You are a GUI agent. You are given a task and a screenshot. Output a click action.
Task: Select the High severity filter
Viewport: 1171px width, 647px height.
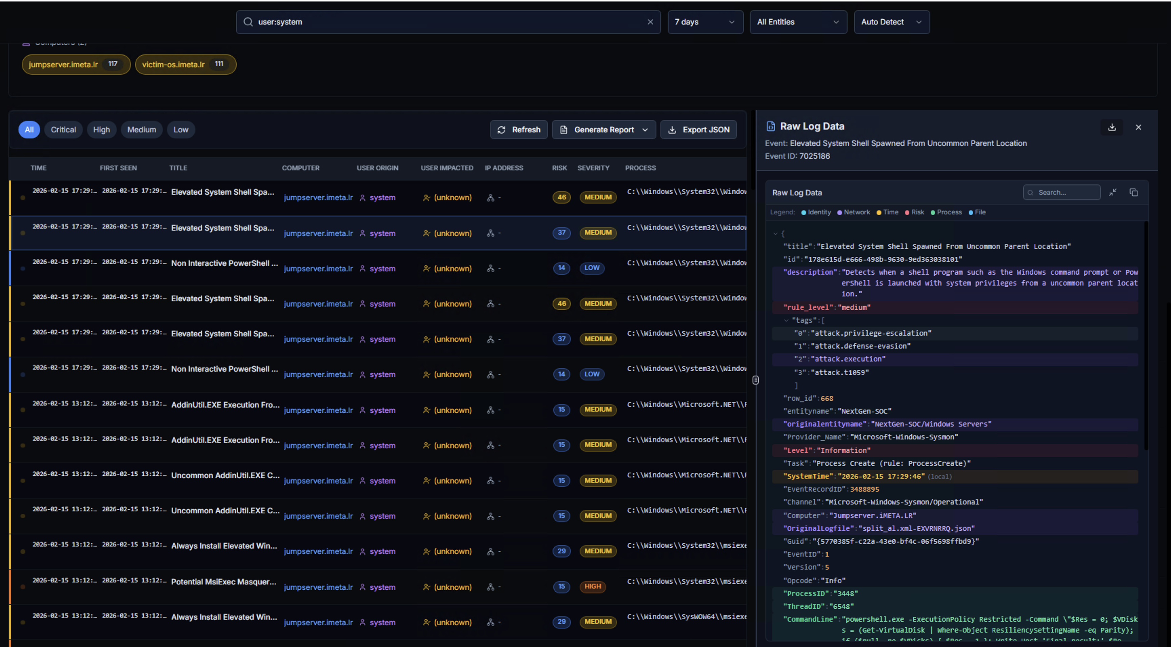[x=101, y=130]
